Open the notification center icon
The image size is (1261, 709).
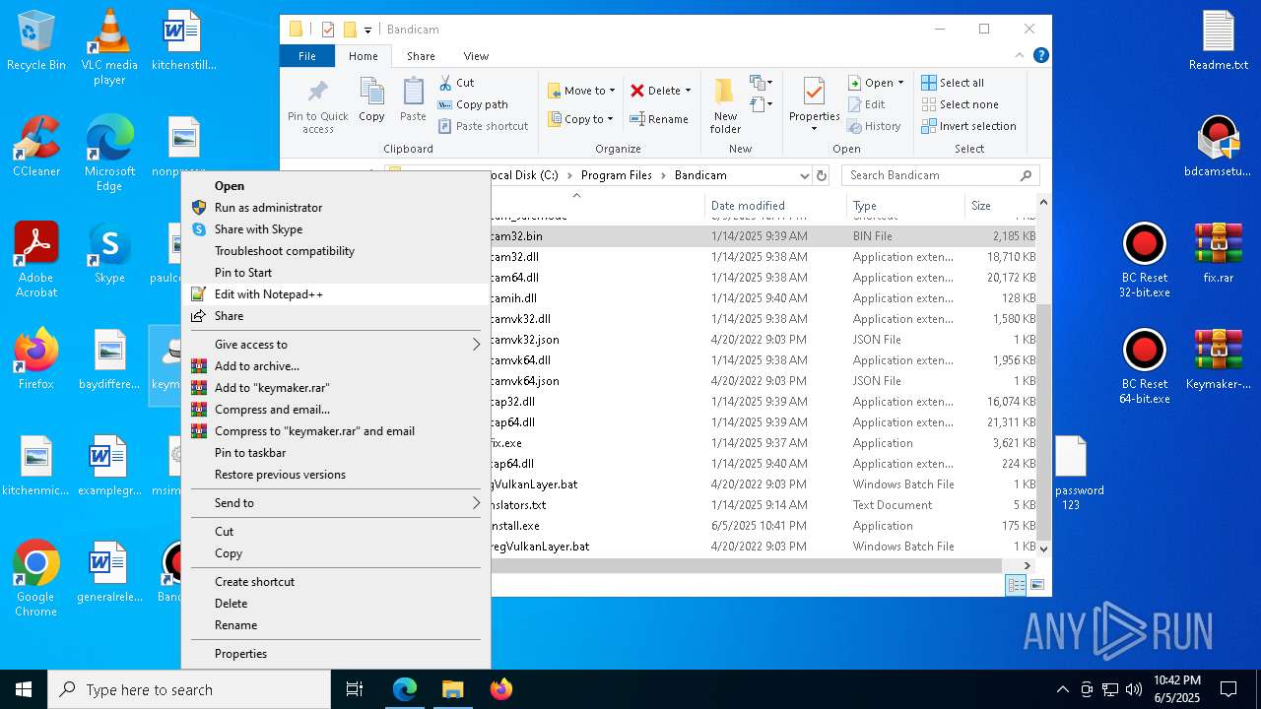1228,689
